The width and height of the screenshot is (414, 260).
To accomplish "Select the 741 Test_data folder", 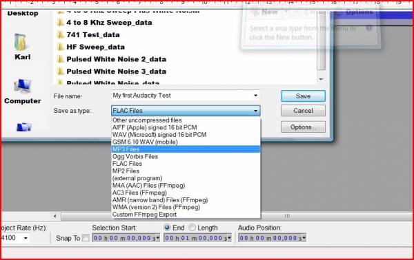I will pos(93,35).
